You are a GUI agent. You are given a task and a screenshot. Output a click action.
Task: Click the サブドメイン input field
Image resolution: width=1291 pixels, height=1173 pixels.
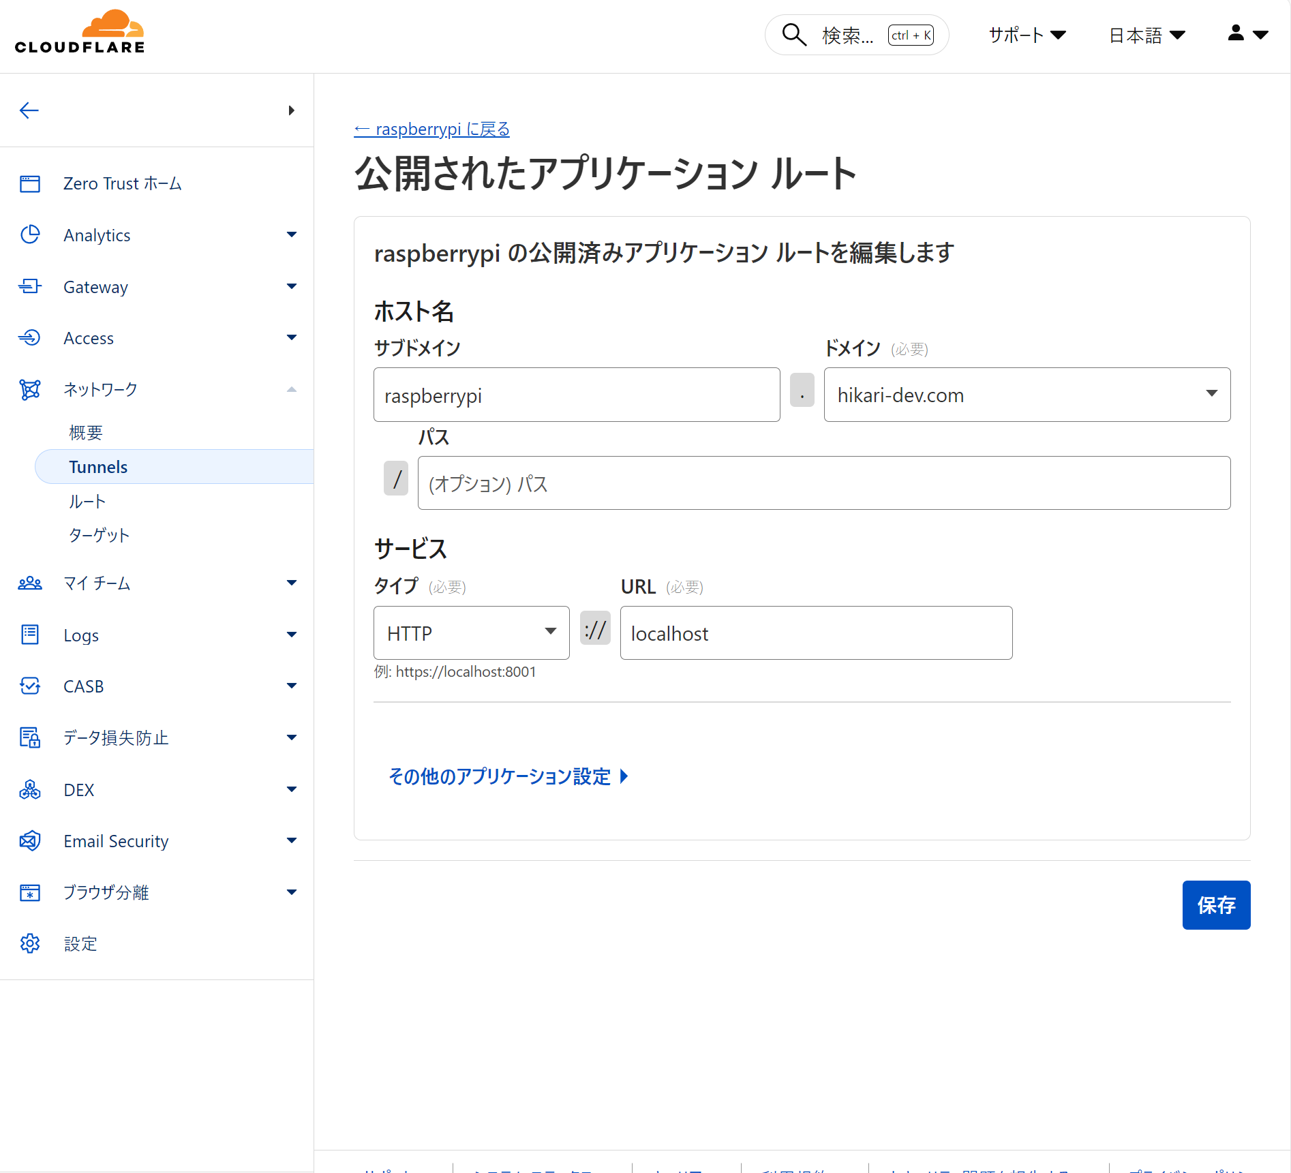click(x=576, y=395)
